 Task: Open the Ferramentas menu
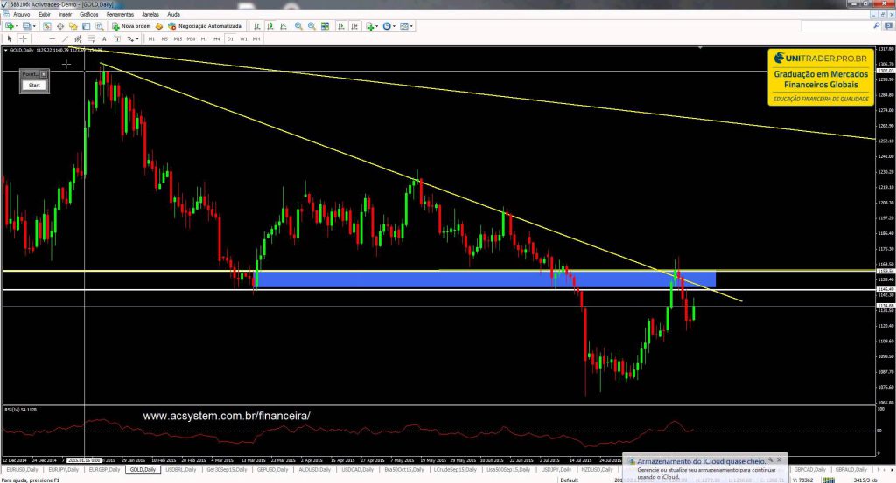click(x=120, y=14)
